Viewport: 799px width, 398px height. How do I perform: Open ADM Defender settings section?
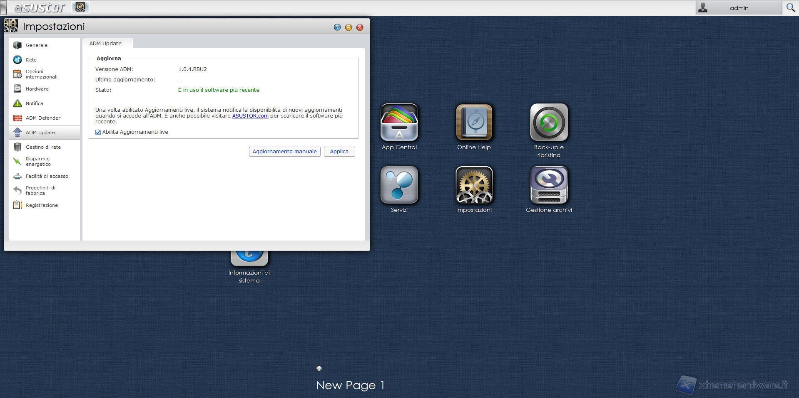pyautogui.click(x=43, y=118)
